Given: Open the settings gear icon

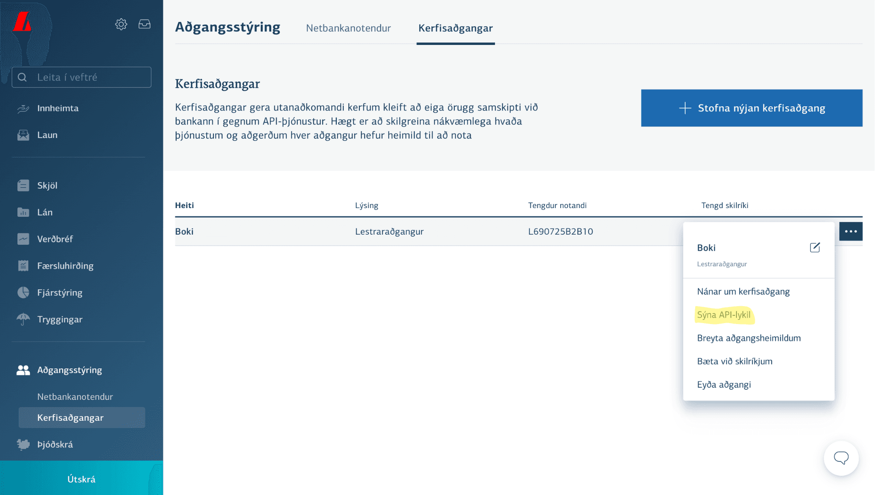Looking at the screenshot, I should (121, 24).
